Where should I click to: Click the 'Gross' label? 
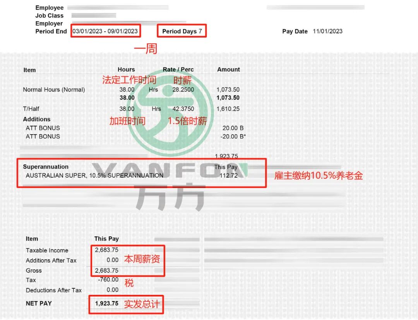coord(34,271)
